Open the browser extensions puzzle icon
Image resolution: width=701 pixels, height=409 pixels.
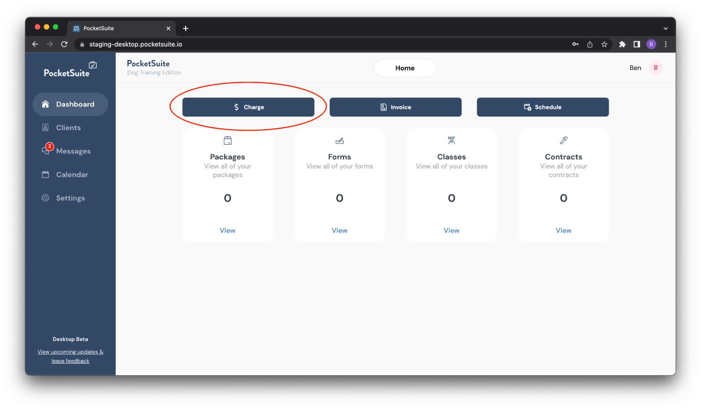pyautogui.click(x=622, y=44)
